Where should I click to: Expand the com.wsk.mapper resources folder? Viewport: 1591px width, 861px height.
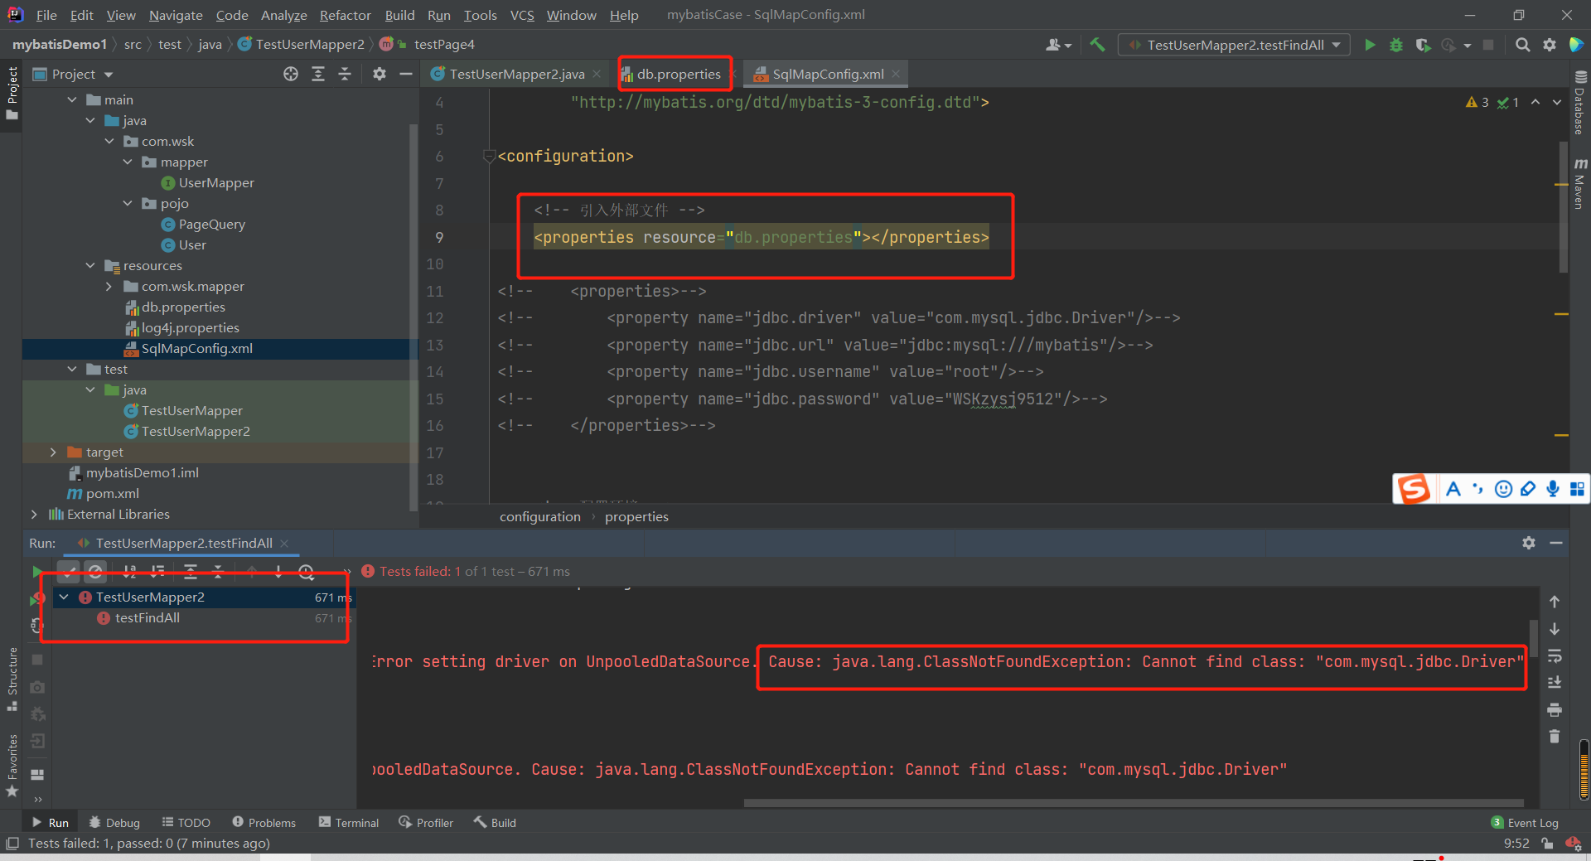(109, 286)
